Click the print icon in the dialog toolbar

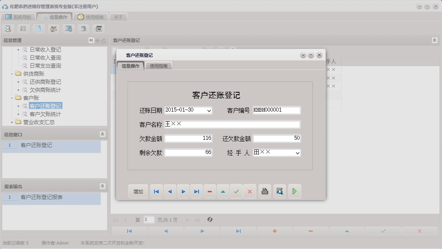[x=264, y=191]
